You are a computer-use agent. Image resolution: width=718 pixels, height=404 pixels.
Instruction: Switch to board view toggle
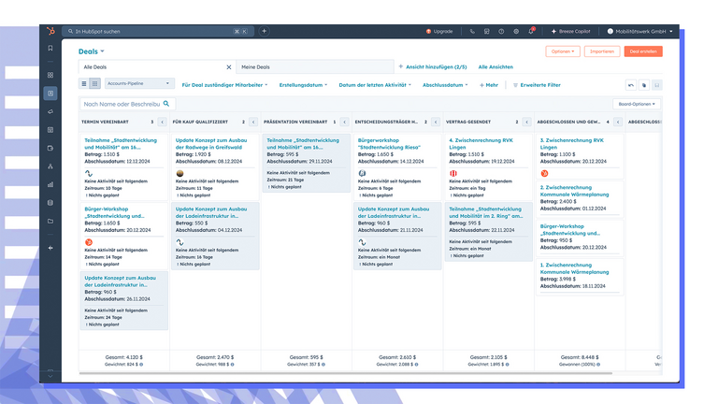coord(95,84)
